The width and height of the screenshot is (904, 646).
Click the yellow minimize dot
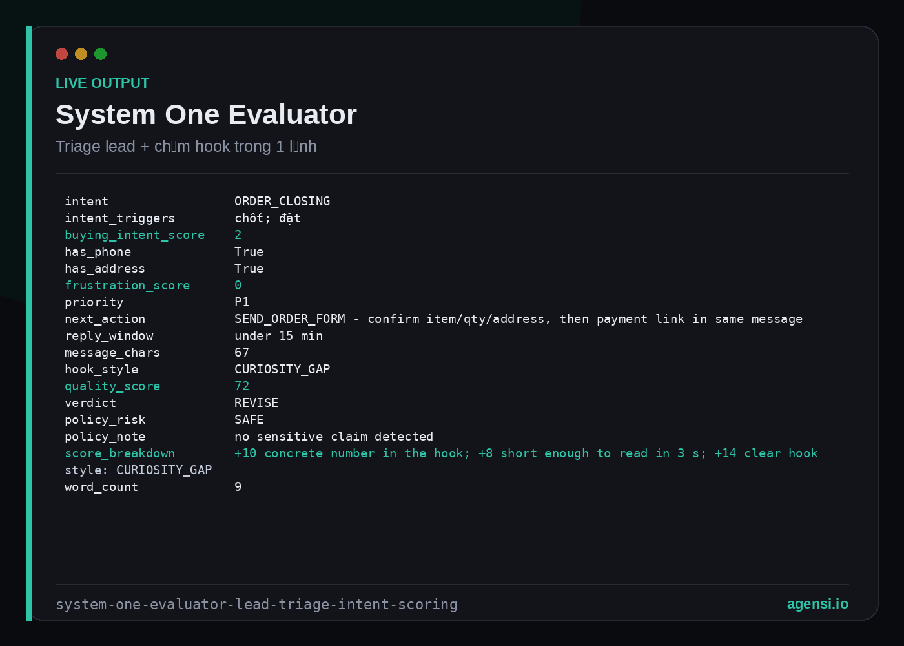pos(81,54)
